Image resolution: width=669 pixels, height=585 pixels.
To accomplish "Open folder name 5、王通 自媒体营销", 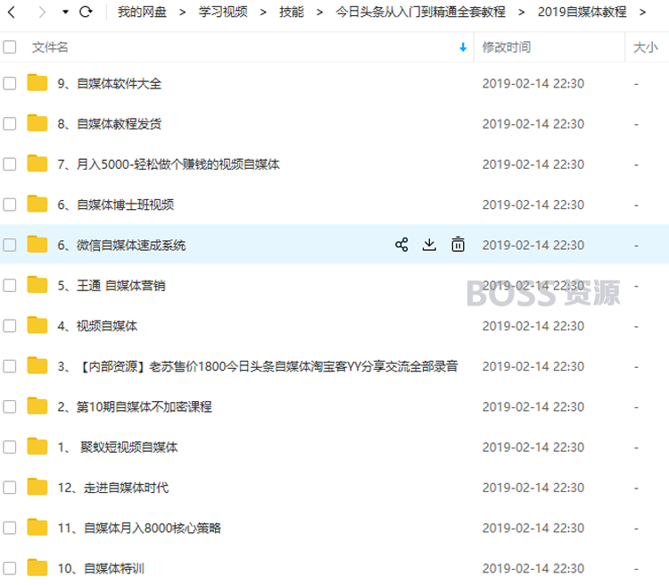I will (x=111, y=286).
